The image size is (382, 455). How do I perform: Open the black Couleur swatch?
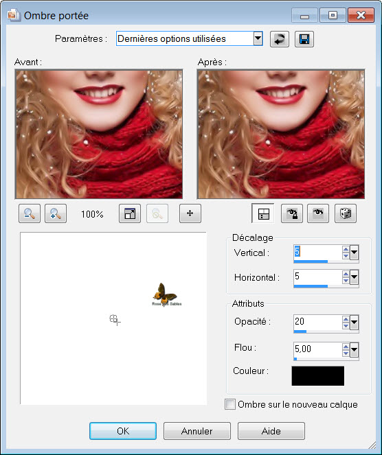(318, 376)
